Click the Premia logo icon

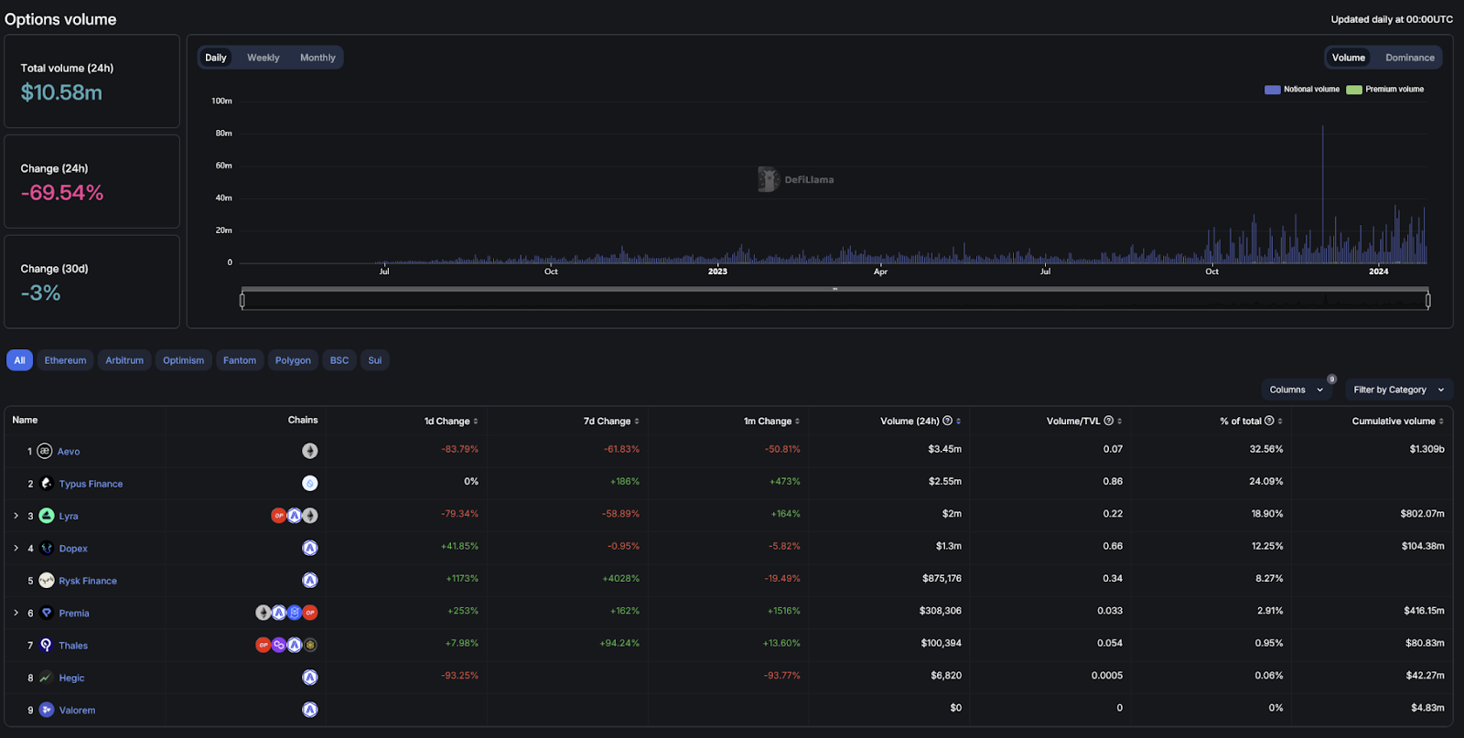[47, 613]
